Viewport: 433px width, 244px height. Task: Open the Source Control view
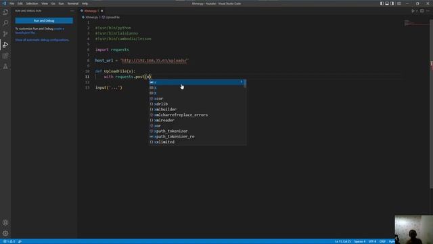[x=5, y=34]
